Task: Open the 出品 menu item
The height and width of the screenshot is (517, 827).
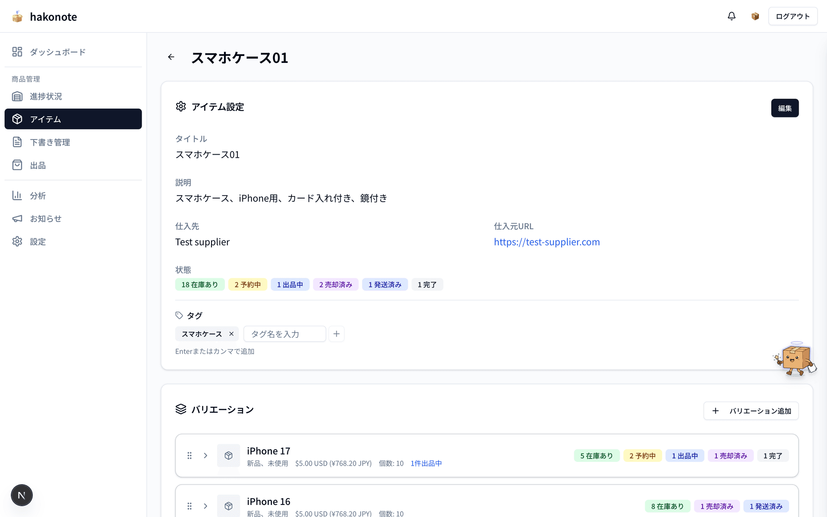Action: 38,165
